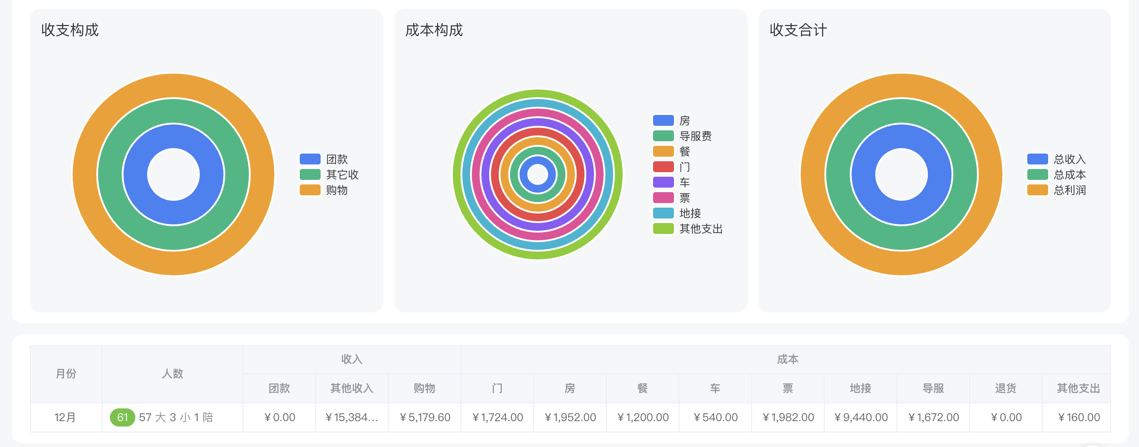Toggle the 购物 legend item off

pyautogui.click(x=311, y=190)
